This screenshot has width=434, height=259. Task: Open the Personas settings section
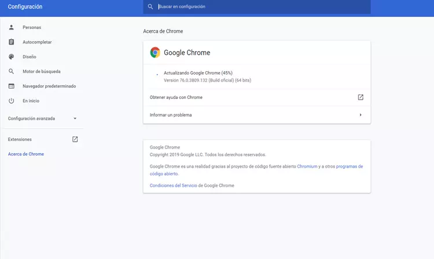(32, 27)
